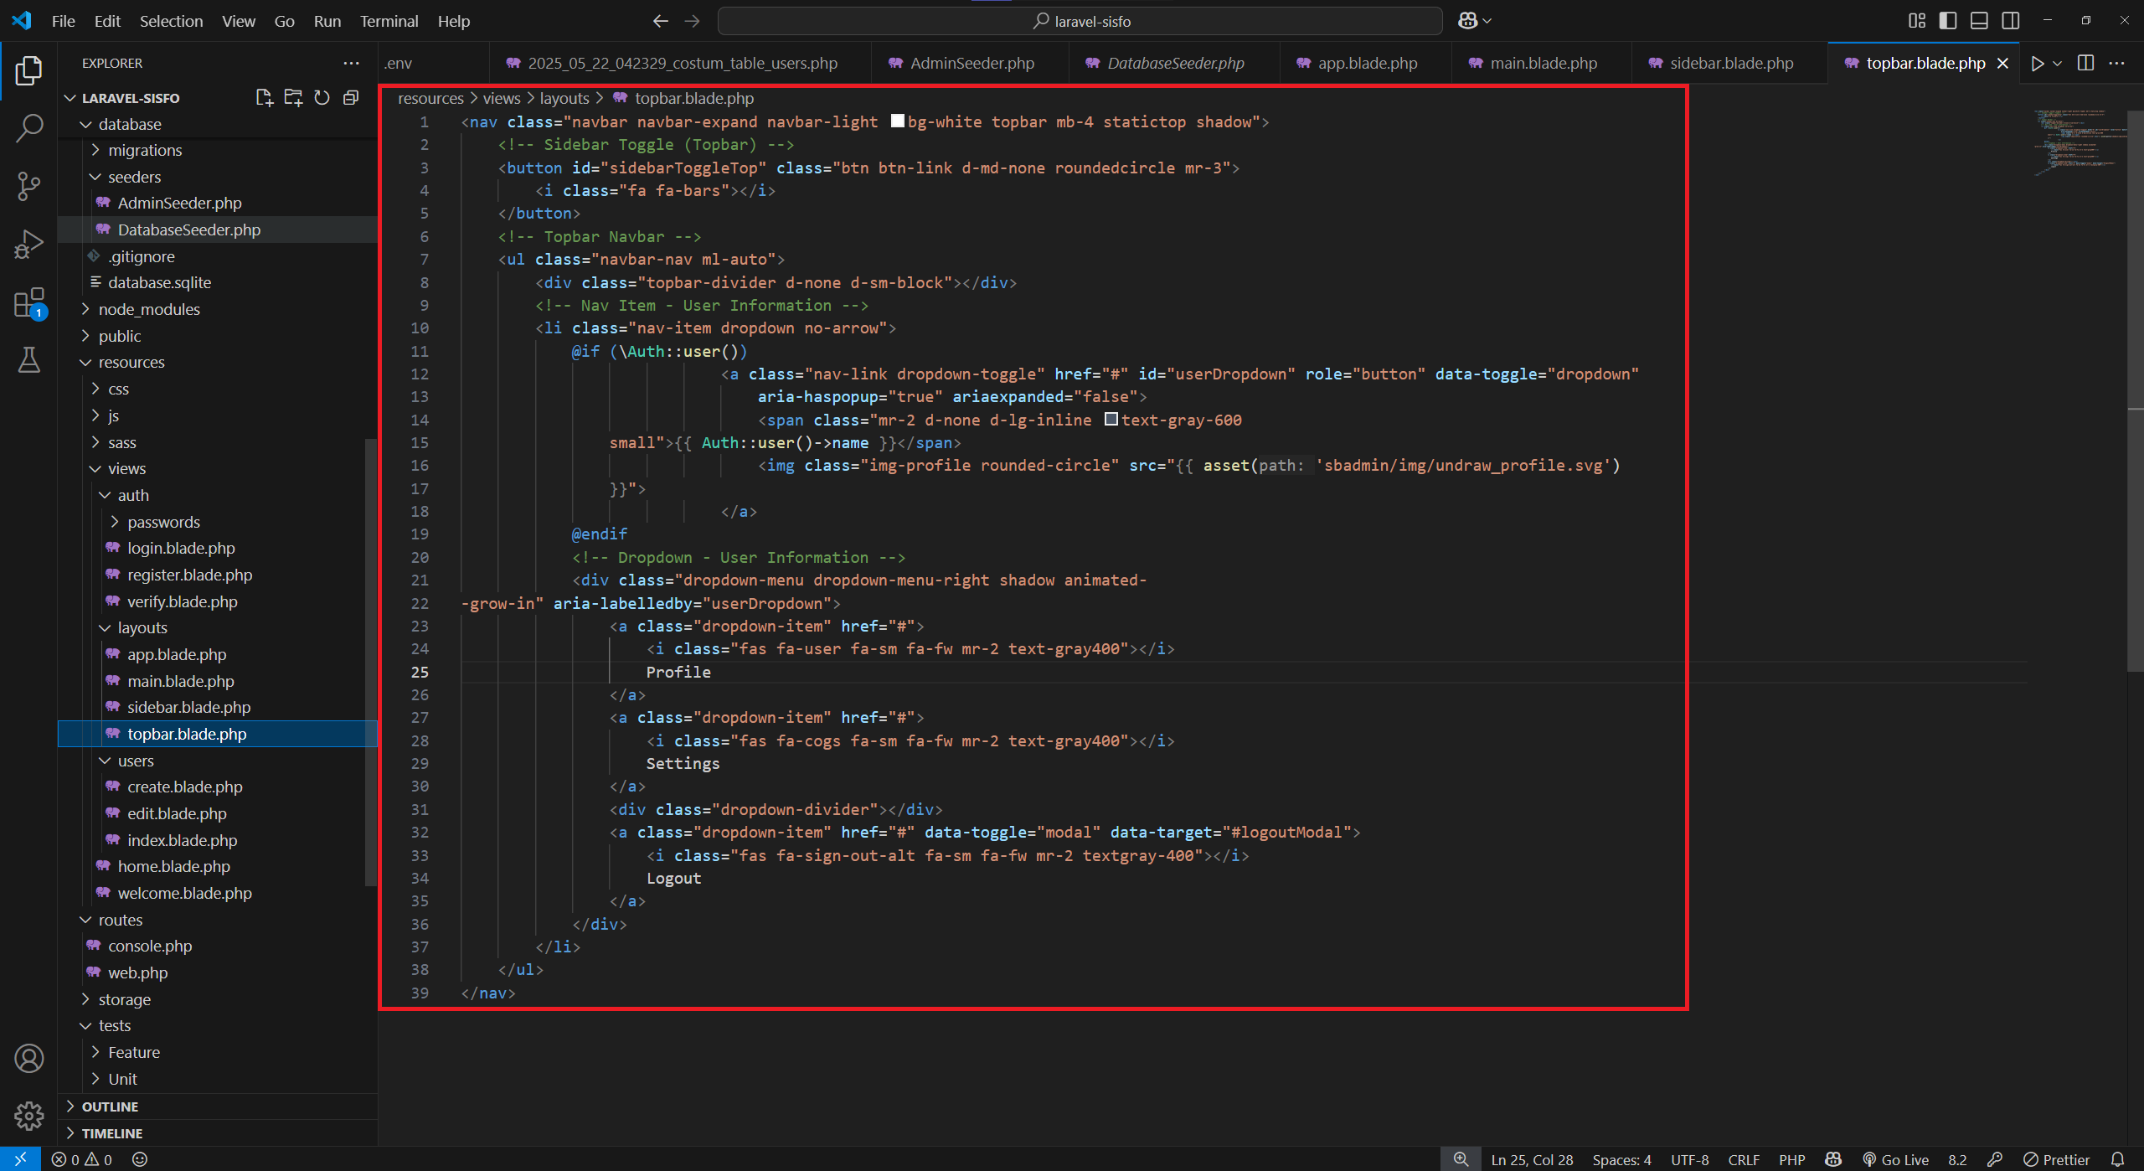This screenshot has height=1171, width=2144.
Task: Select the Run and Debug icon
Action: [x=29, y=243]
